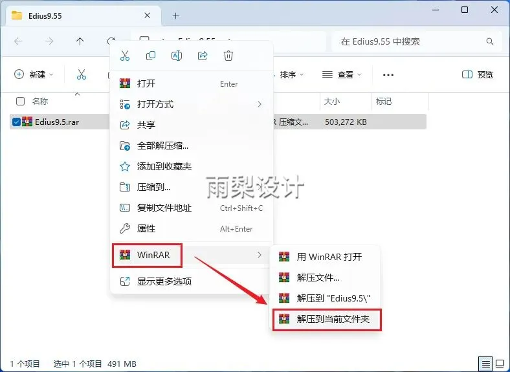Uncheck the Edius9.5.rar file checkbox
Viewport: 510px width, 372px height.
point(16,122)
